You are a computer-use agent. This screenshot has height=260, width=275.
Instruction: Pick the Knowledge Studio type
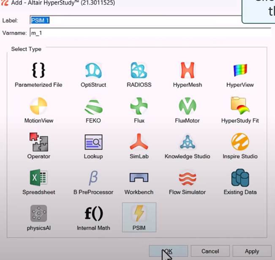pos(188,142)
